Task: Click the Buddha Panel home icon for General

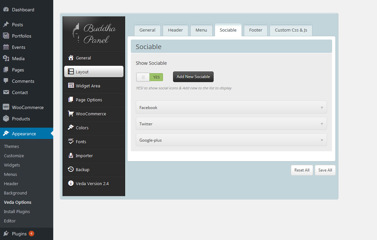Action: point(71,58)
